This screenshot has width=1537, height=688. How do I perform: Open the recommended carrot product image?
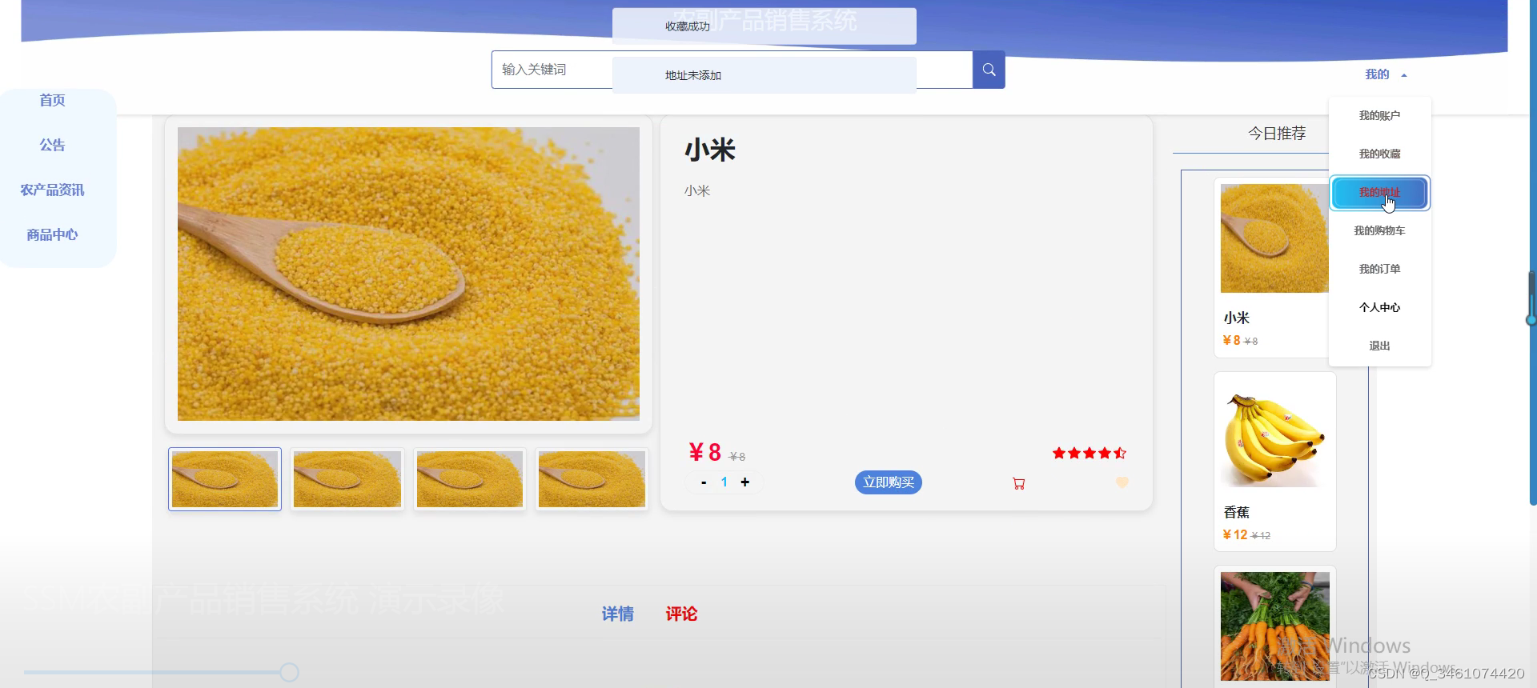[x=1275, y=626]
